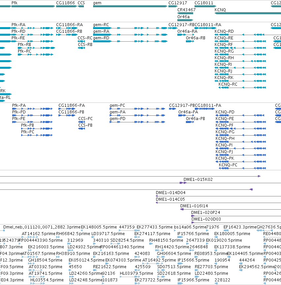Click the CG12917 gene label
This screenshot has height=285, width=281.
click(178, 3)
